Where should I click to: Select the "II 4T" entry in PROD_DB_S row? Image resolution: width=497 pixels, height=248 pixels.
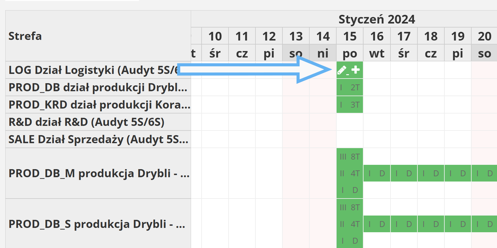350,224
